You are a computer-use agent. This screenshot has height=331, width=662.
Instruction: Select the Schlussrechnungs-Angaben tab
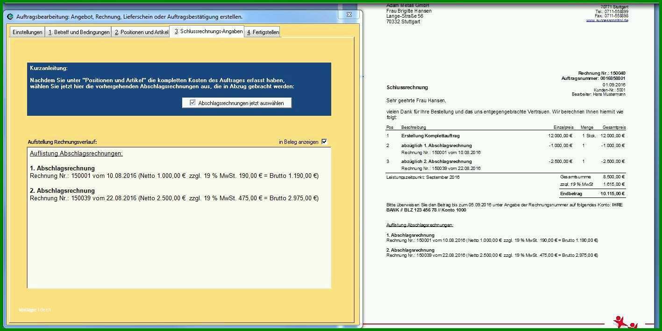tap(207, 31)
